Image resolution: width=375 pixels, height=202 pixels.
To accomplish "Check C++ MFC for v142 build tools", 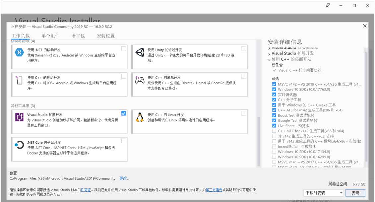I will (x=274, y=131).
